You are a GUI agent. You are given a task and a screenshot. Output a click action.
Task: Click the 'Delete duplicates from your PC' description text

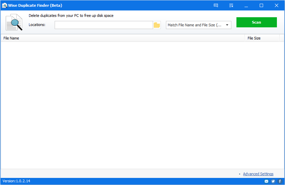[71, 16]
